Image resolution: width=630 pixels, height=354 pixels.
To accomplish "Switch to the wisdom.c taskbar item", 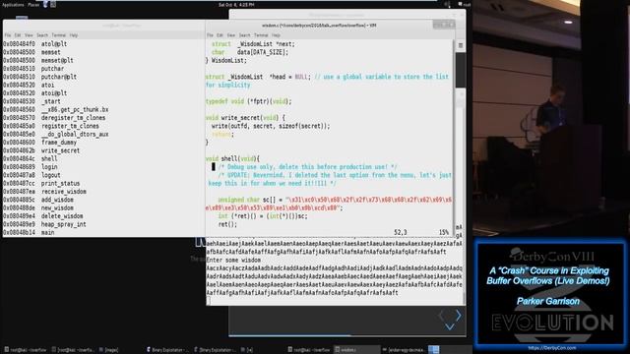I will pos(356,350).
